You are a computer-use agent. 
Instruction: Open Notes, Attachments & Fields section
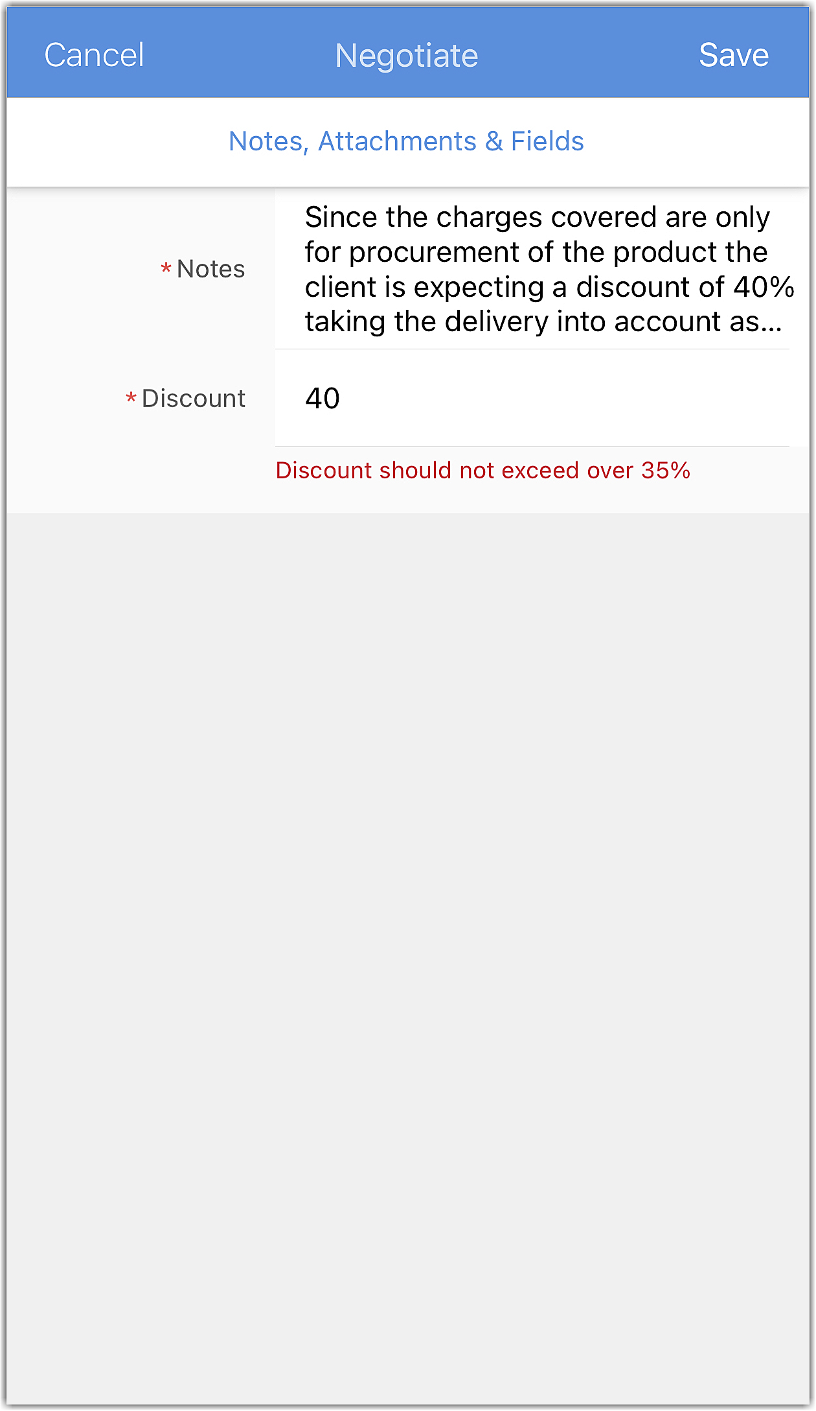click(407, 141)
